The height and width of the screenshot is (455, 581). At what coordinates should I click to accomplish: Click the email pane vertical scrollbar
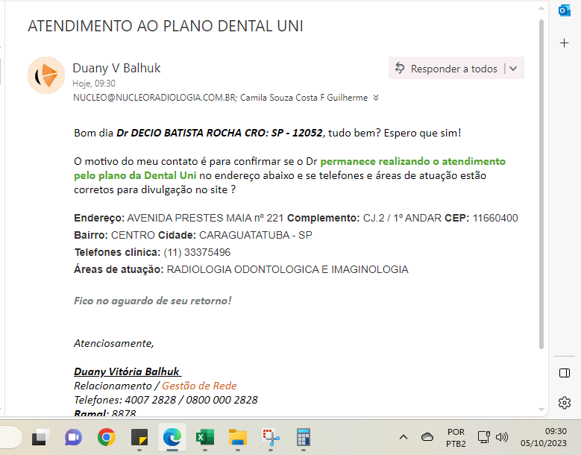coord(541,184)
